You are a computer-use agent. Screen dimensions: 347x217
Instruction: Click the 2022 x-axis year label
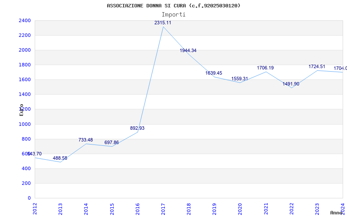click(x=291, y=209)
